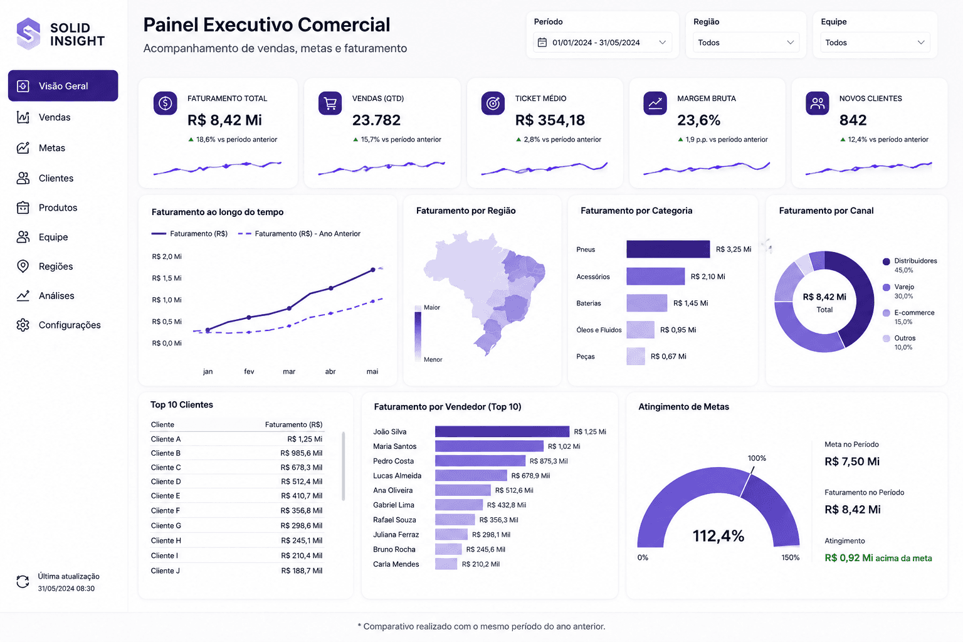Click the Visão Geral sidebar icon
Screen dimensions: 963x642
[x=23, y=86]
